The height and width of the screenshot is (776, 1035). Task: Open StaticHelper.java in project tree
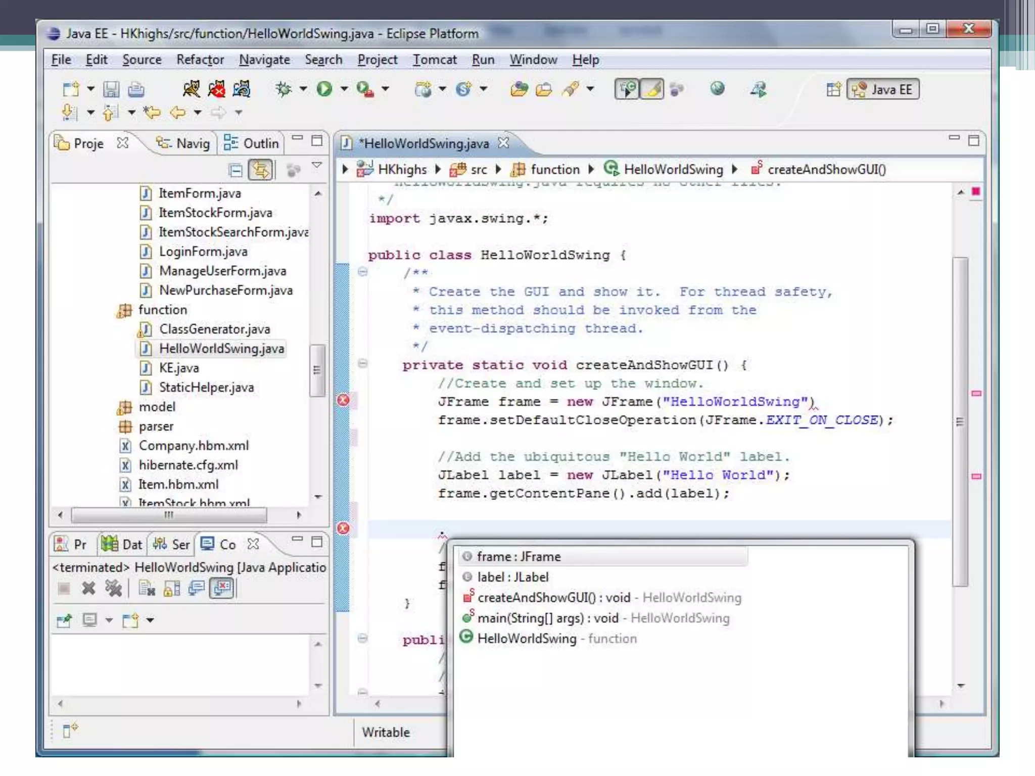click(206, 387)
